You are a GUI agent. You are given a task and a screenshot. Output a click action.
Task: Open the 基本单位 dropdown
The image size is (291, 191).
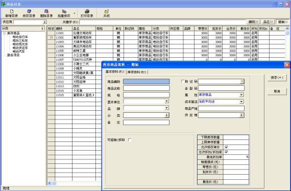(166, 101)
